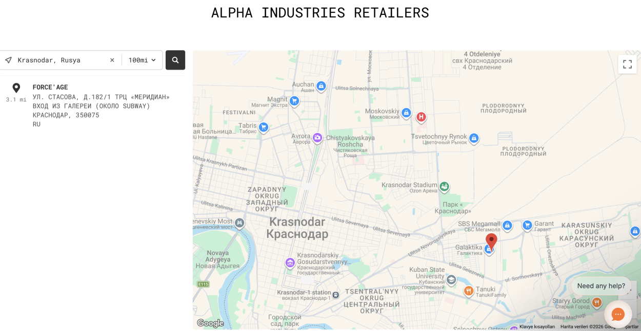Click the Tanuki restaurant marker
The image size is (641, 331).
pyautogui.click(x=469, y=291)
